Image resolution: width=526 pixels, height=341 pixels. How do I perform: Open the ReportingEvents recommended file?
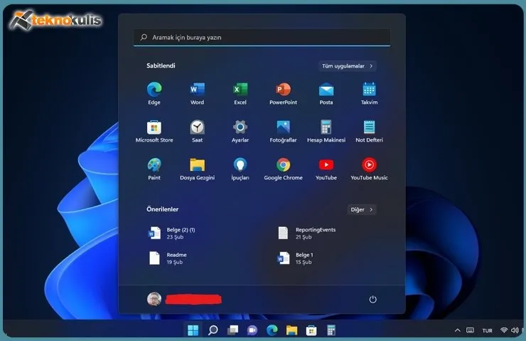pyautogui.click(x=306, y=234)
